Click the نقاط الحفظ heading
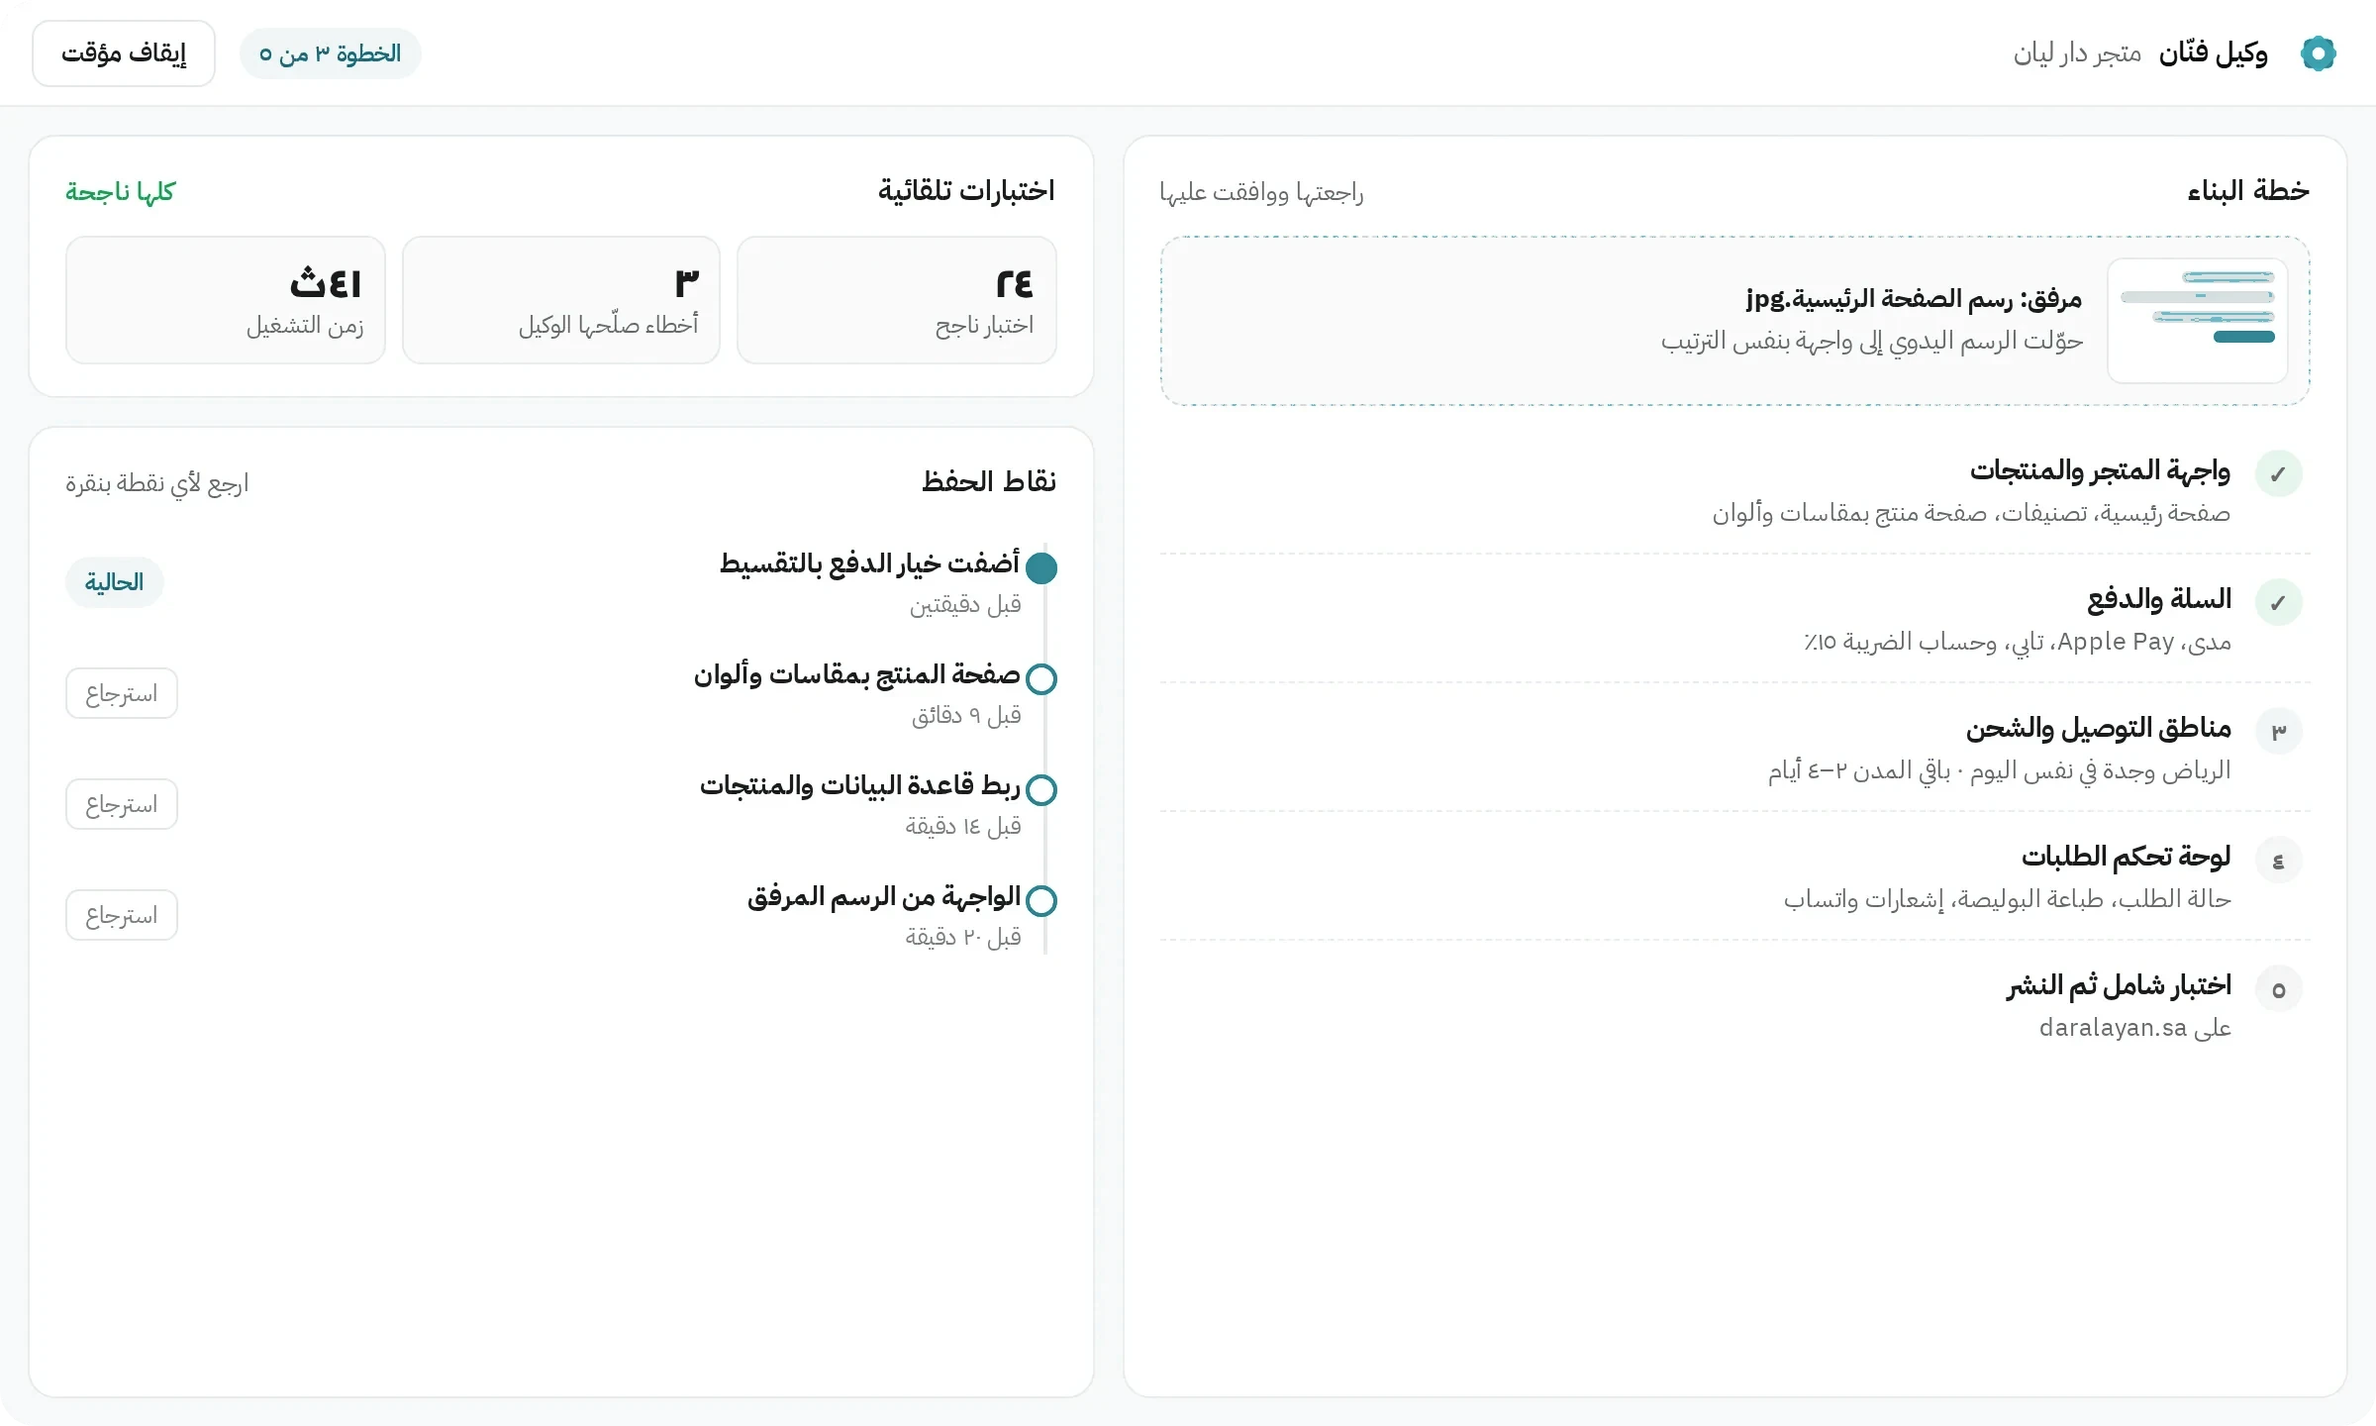Image resolution: width=2376 pixels, height=1426 pixels. pos(988,481)
